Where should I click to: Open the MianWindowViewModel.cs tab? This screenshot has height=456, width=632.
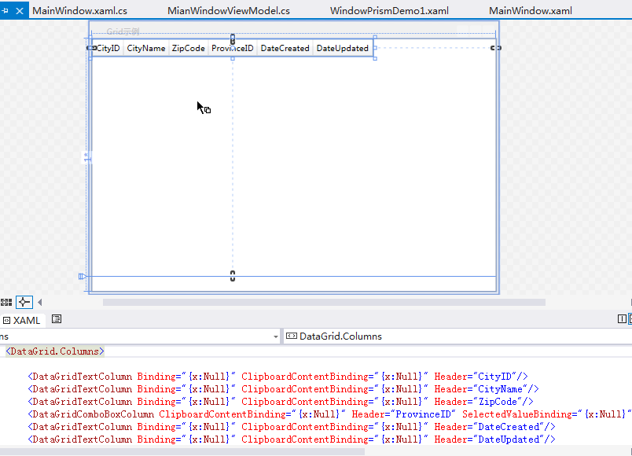(228, 11)
